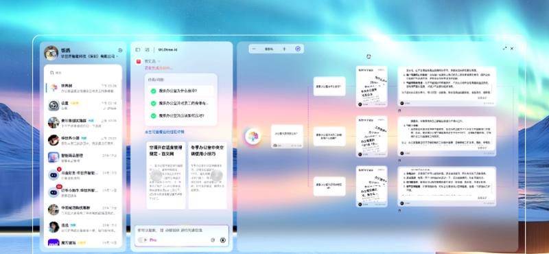Screen dimensions: 549x254
Task: Close the mind map window with X
Action: pyautogui.click(x=512, y=48)
